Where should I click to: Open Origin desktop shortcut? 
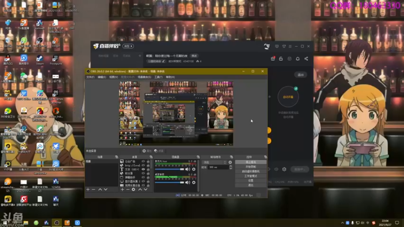point(56,42)
